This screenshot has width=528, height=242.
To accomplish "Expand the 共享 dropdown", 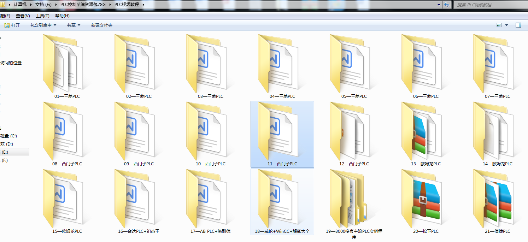I will [79, 25].
